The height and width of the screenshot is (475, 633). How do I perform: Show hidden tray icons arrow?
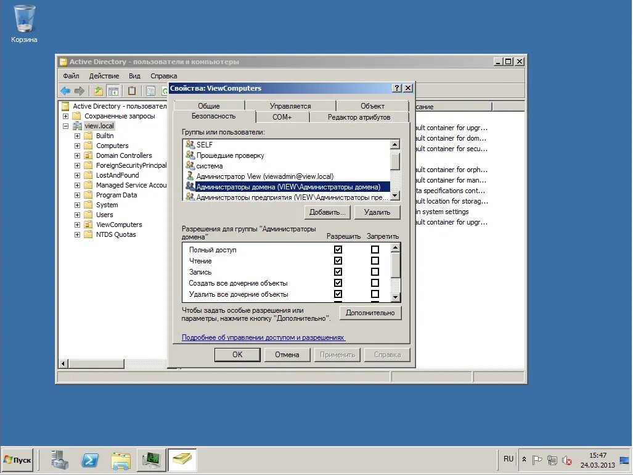(524, 459)
